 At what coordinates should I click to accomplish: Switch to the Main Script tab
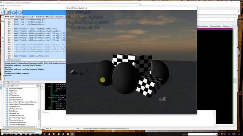[9, 17]
